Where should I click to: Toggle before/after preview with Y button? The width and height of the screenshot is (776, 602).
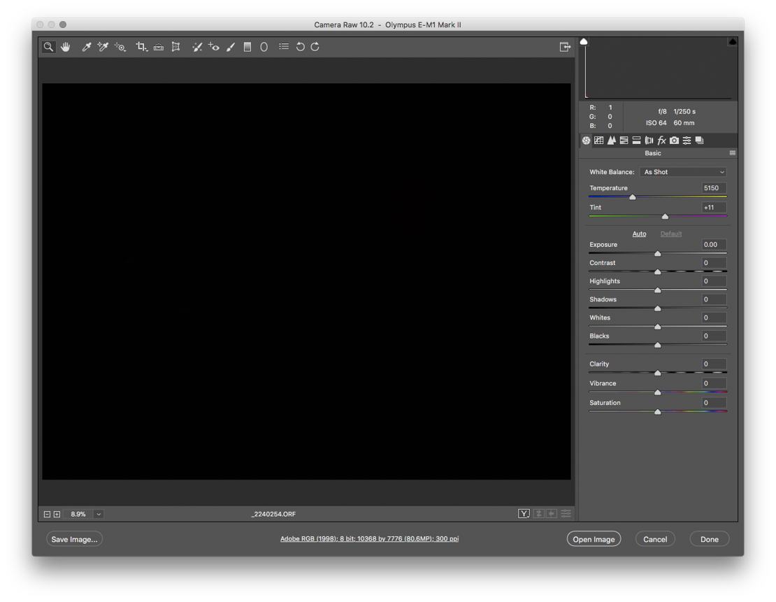tap(524, 514)
